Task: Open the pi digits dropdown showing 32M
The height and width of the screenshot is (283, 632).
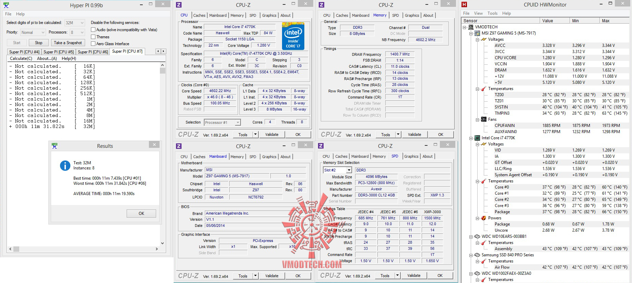Action: click(x=74, y=23)
